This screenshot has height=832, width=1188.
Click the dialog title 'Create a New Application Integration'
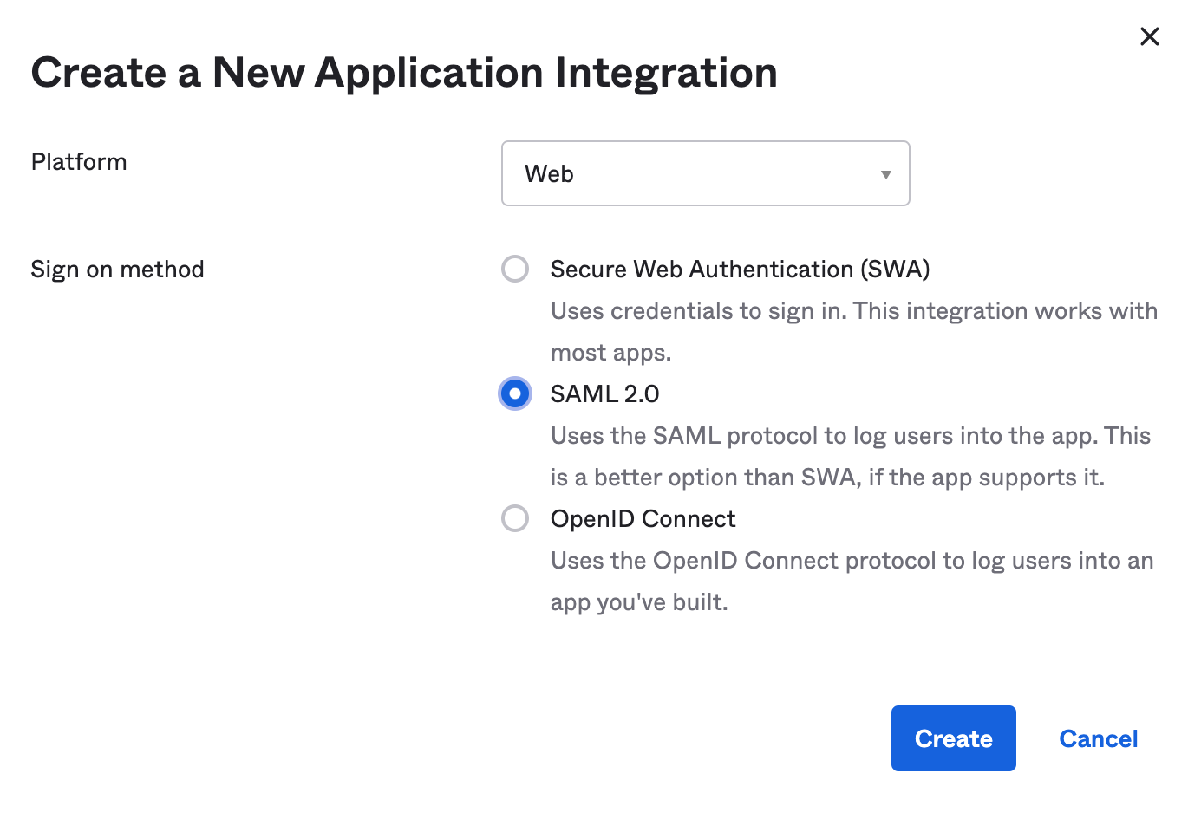click(x=404, y=73)
